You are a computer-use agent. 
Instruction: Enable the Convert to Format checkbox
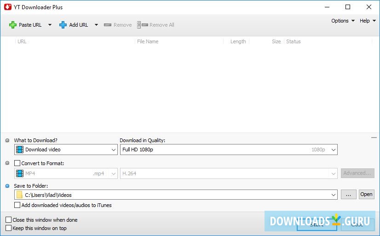17,163
